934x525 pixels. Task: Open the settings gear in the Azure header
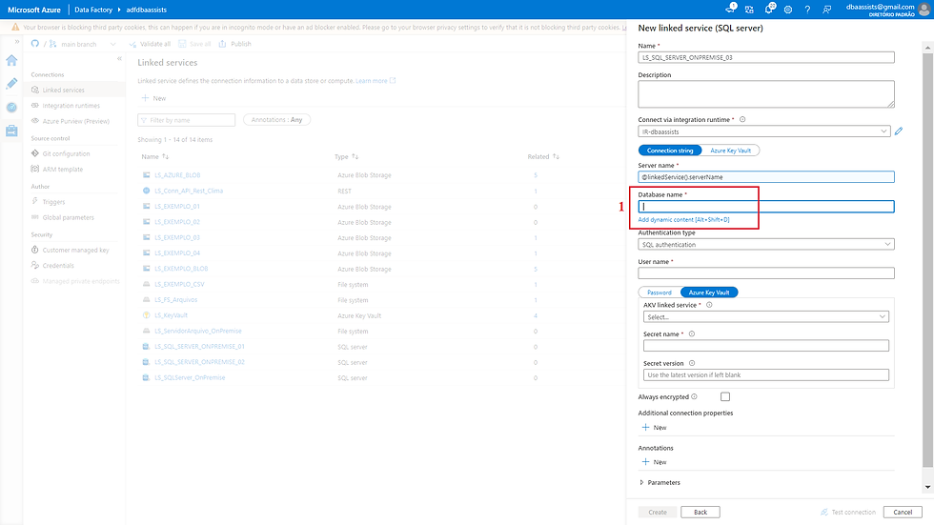[x=788, y=10]
